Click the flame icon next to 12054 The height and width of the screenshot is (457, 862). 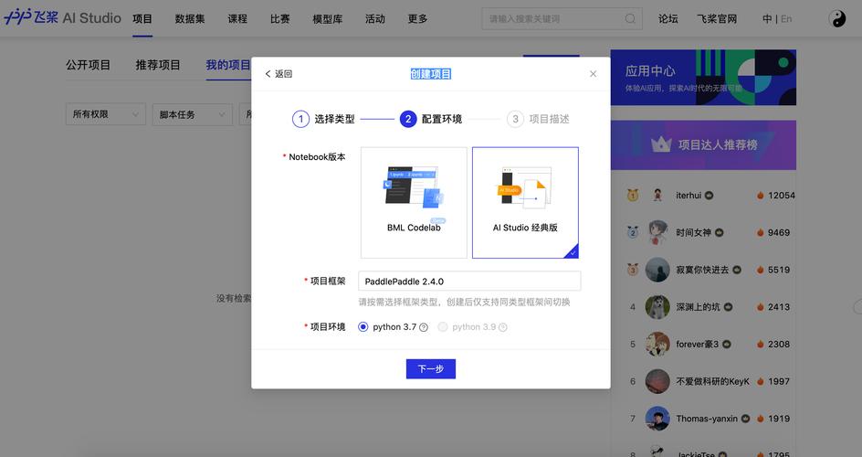coord(761,196)
